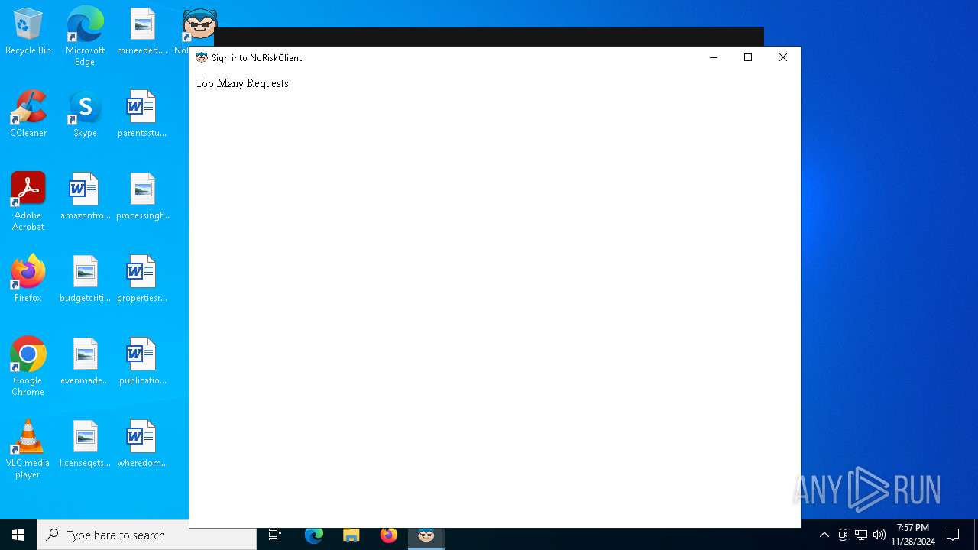Open File Explorer from the taskbar

[x=351, y=535]
